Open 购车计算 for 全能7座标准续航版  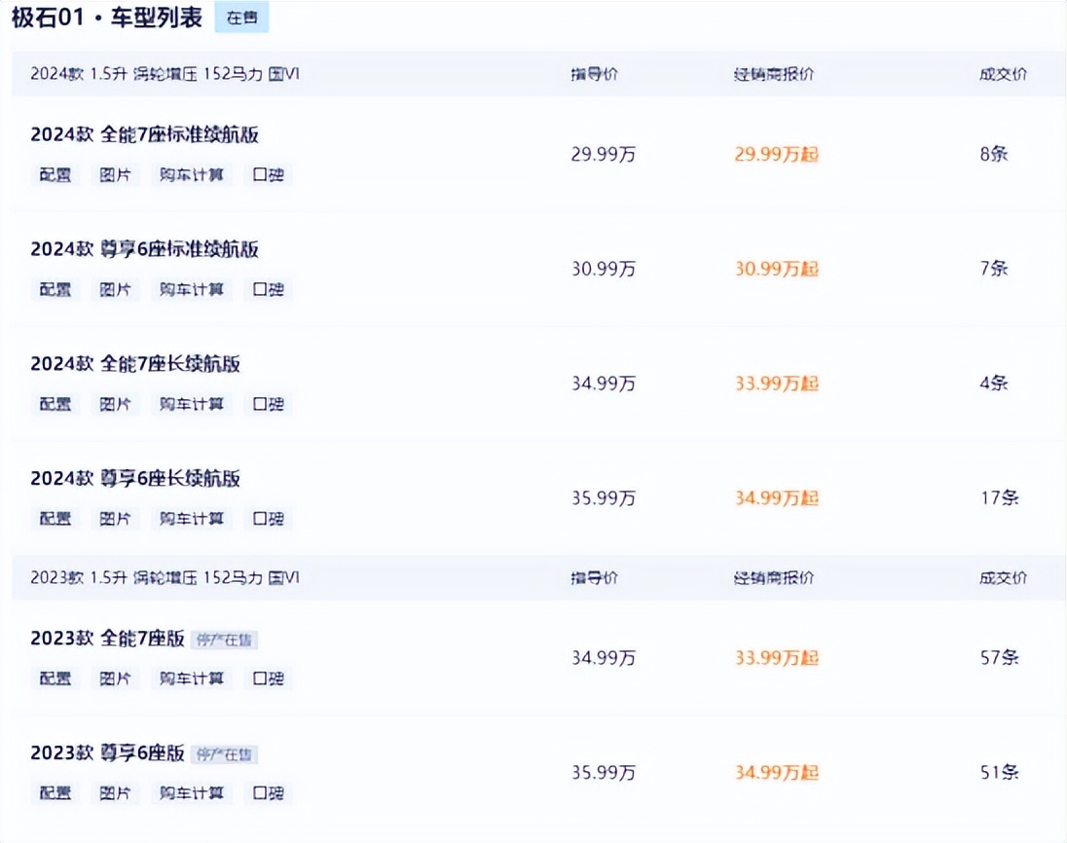[x=191, y=175]
